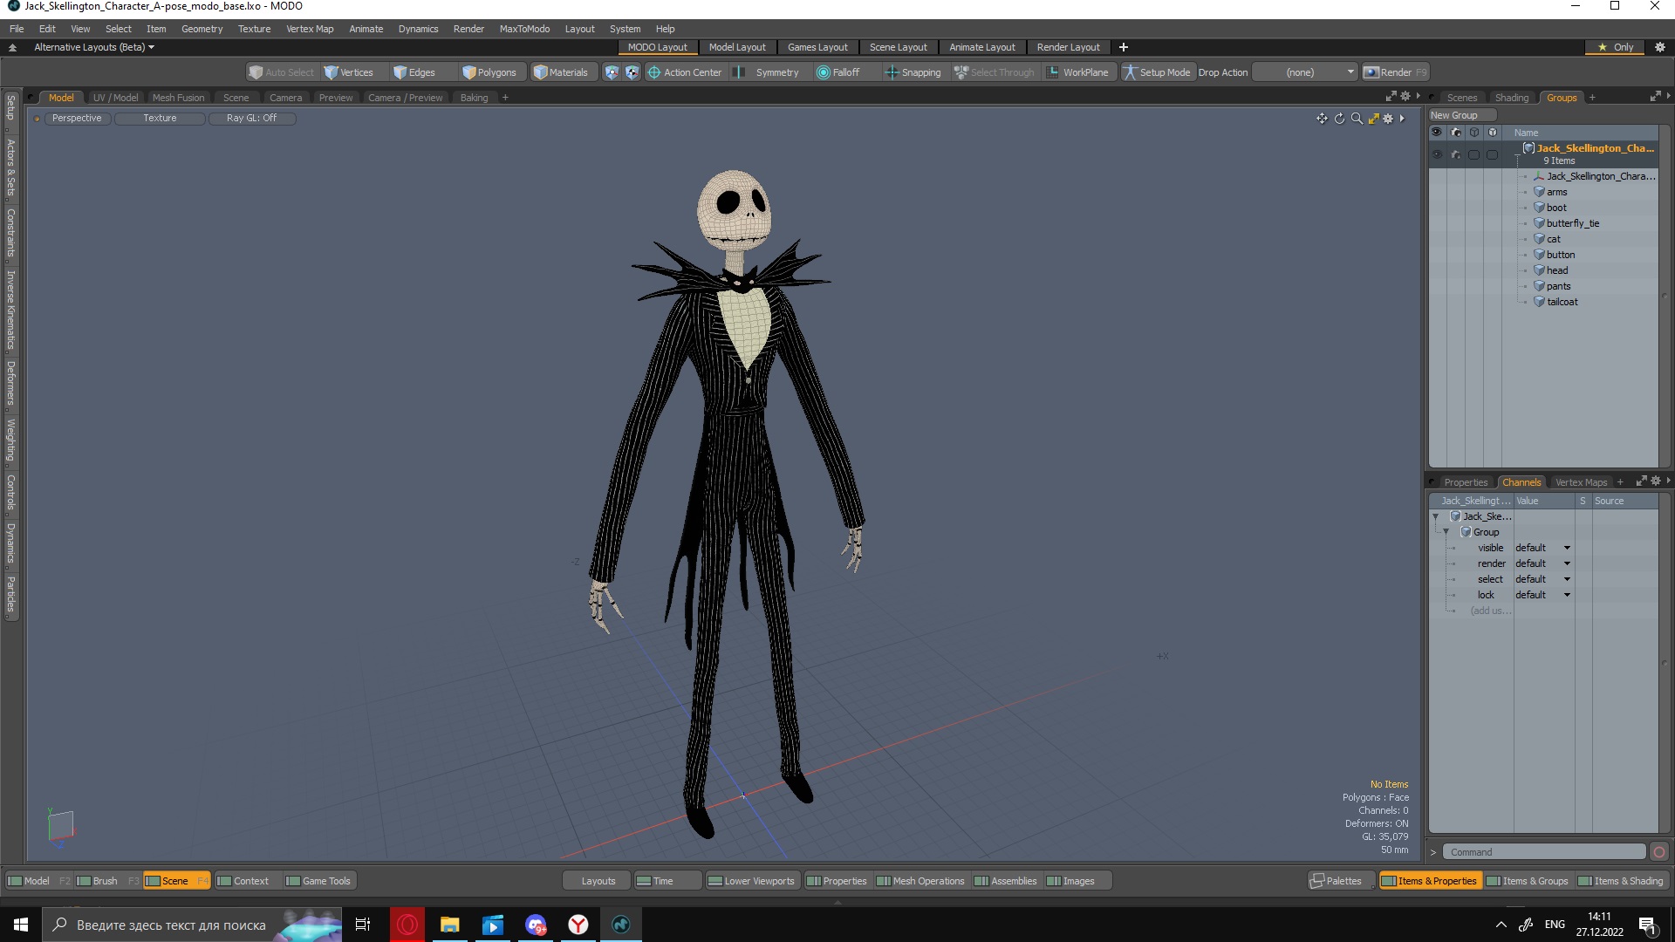
Task: Click the viewport rotate icon
Action: pos(1339,119)
